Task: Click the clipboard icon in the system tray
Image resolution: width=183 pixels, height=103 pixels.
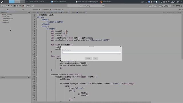Action: click(164, 2)
